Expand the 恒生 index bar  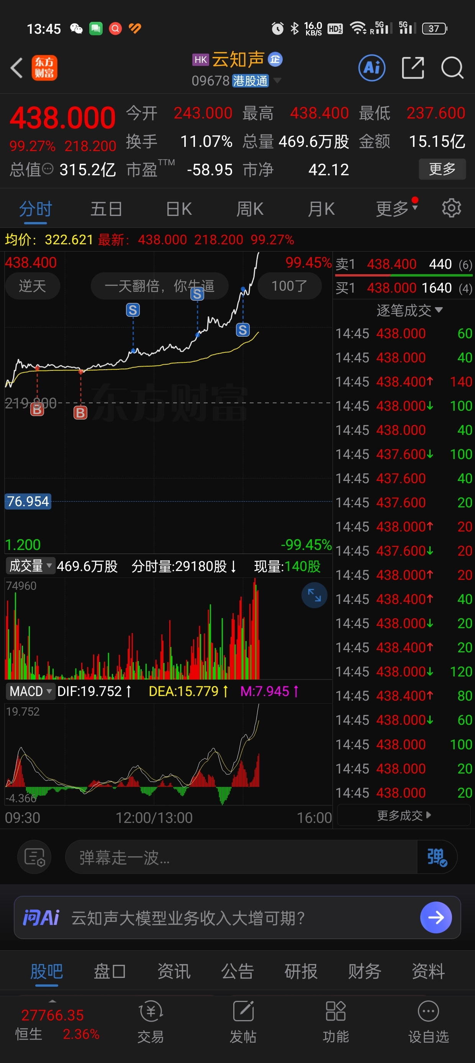click(x=52, y=1001)
